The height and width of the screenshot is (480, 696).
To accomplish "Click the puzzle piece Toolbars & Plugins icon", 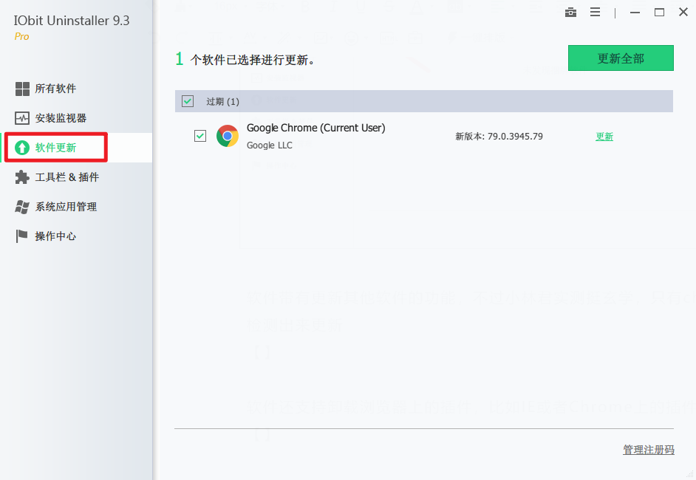I will tap(22, 177).
